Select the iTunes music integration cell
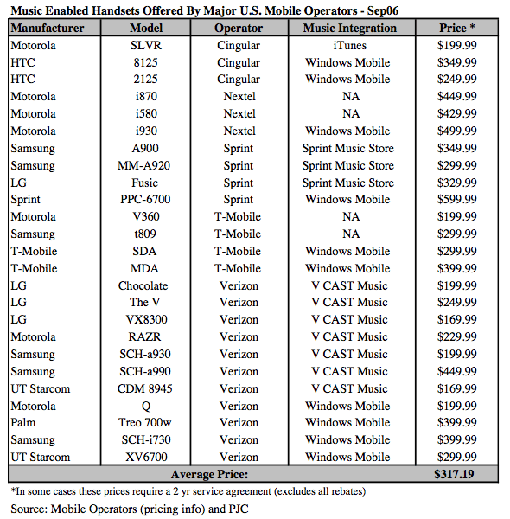The height and width of the screenshot is (519, 510). (x=349, y=45)
